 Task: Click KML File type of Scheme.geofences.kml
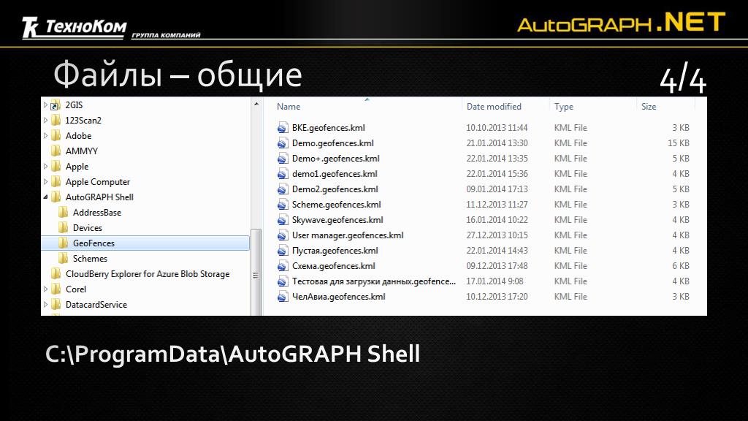570,205
